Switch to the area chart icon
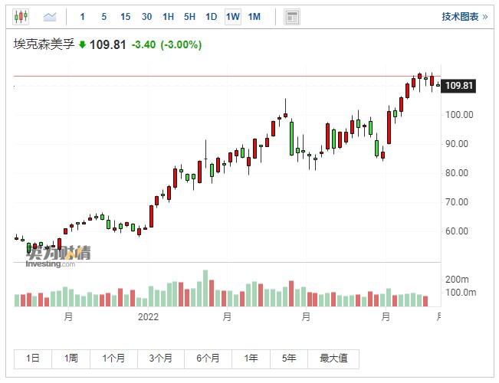 (x=50, y=16)
